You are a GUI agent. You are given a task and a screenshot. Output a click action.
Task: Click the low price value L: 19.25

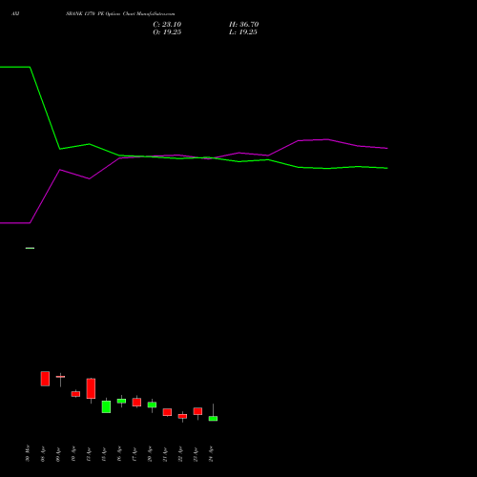(x=243, y=32)
